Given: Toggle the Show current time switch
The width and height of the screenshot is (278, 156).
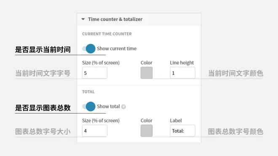Looking at the screenshot, I should click(89, 48).
